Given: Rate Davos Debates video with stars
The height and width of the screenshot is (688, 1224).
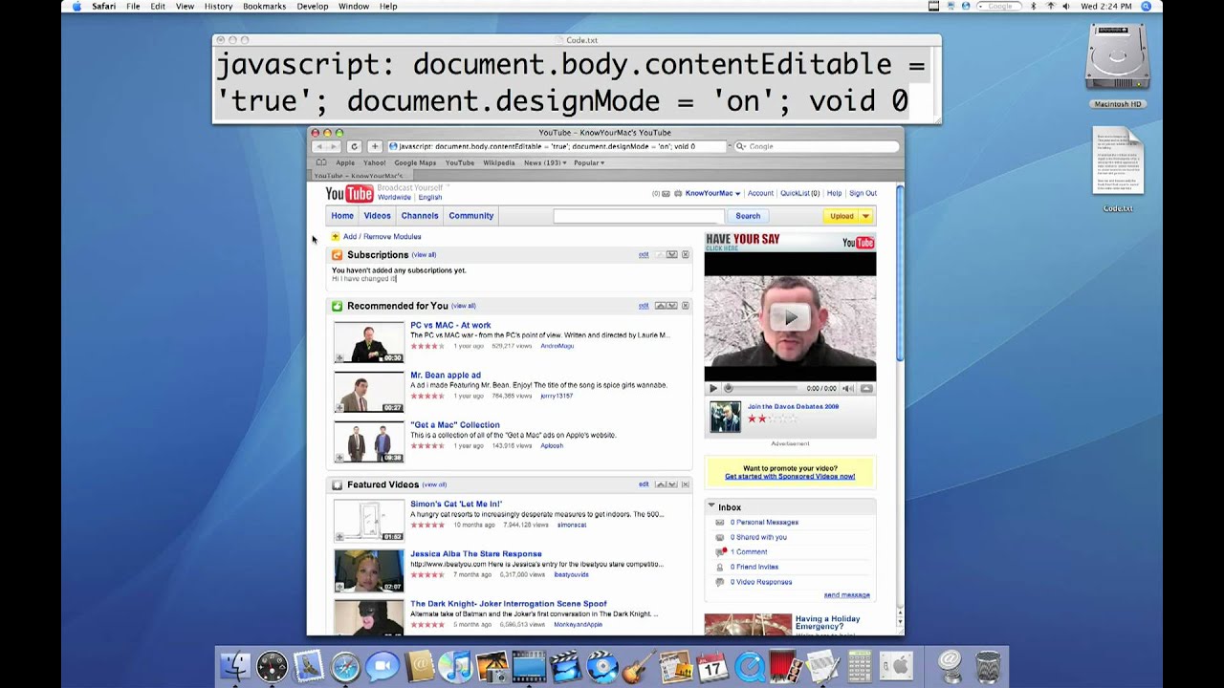Looking at the screenshot, I should point(772,419).
